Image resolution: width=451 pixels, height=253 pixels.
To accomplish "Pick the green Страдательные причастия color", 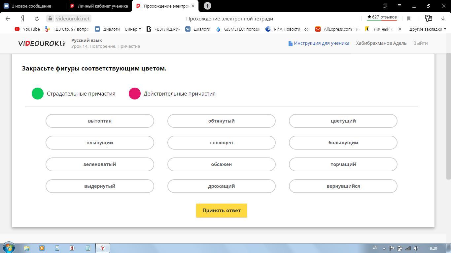I will pos(38,94).
